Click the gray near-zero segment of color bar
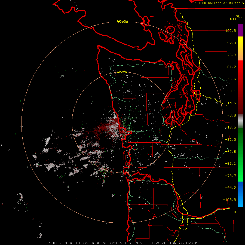This screenshot has width=245, height=245. [x=240, y=121]
